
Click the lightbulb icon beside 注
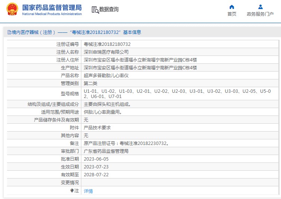coord(72,190)
